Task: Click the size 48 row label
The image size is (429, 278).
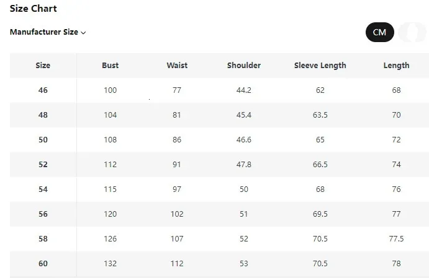Action: [x=43, y=115]
